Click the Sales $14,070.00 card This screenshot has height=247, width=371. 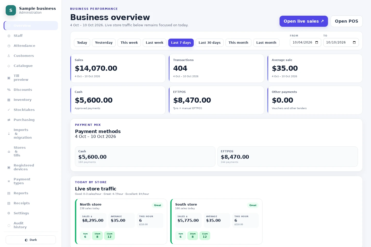[118, 68]
